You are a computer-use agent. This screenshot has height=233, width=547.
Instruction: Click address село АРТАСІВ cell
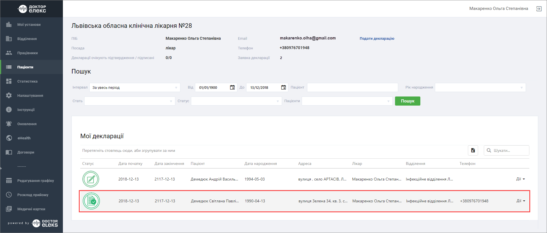(x=322, y=179)
